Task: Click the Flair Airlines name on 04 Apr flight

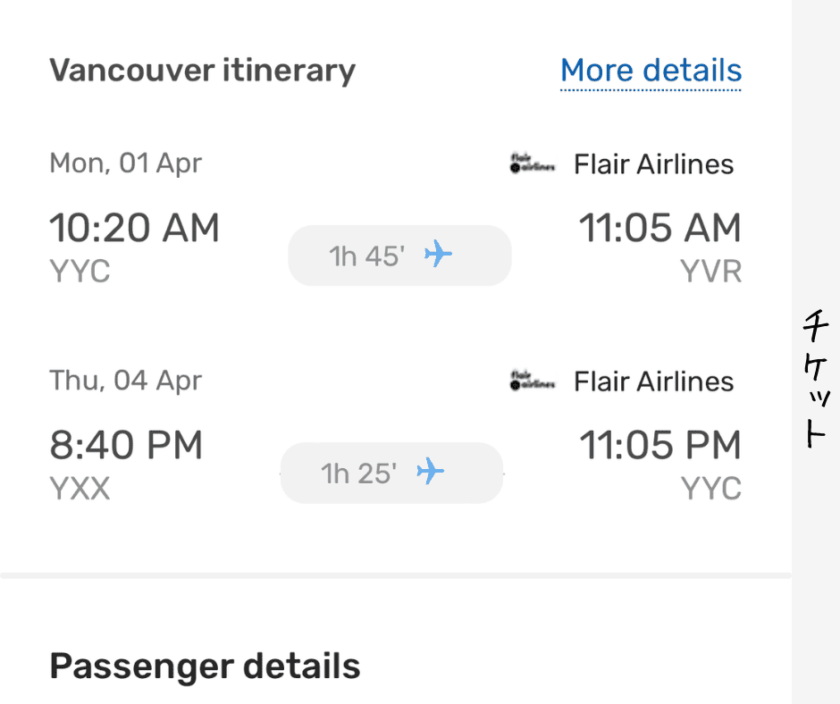Action: pyautogui.click(x=653, y=381)
